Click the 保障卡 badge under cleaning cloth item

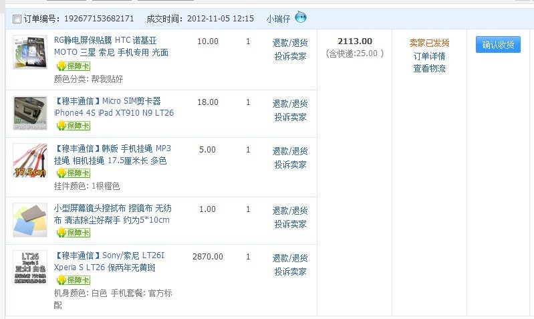[x=73, y=233]
